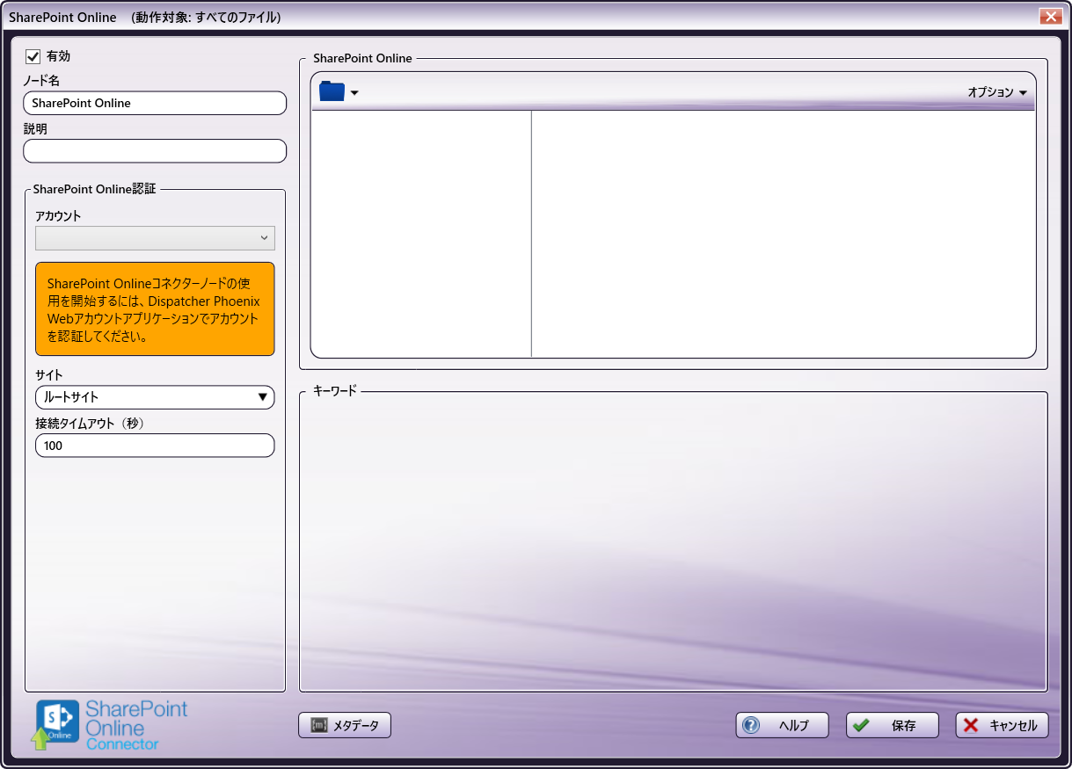The width and height of the screenshot is (1072, 769).
Task: Click the ヘルプ button
Action: 783,725
